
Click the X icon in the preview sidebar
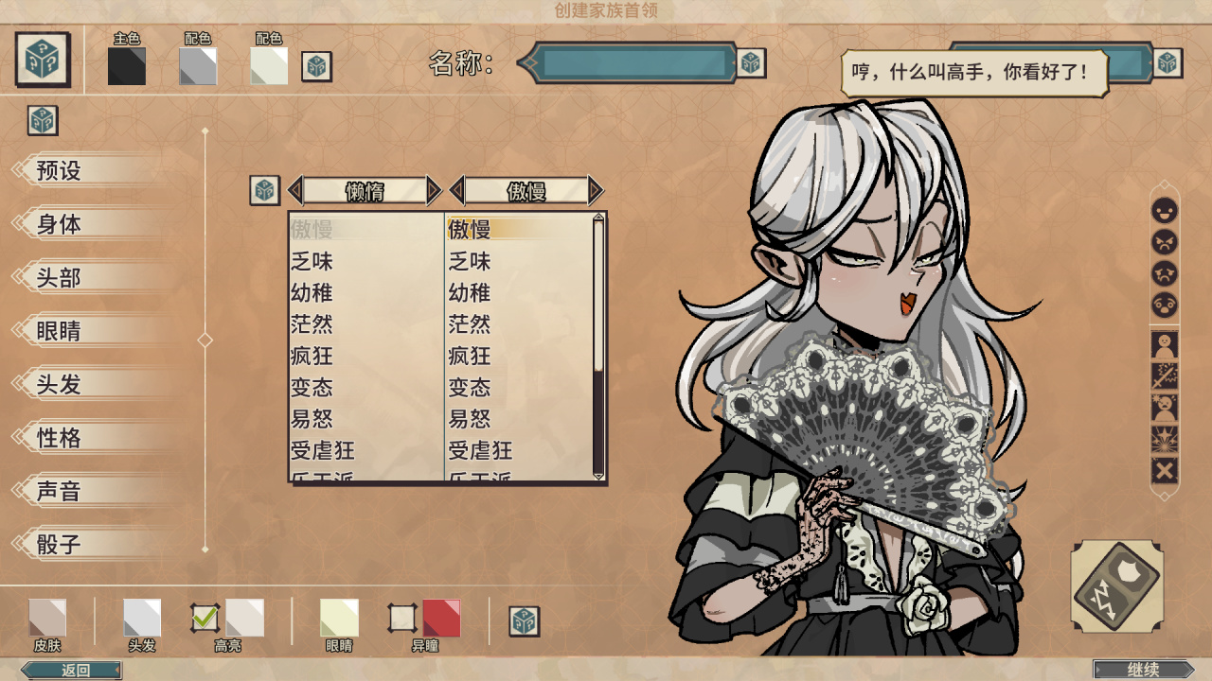tap(1165, 470)
